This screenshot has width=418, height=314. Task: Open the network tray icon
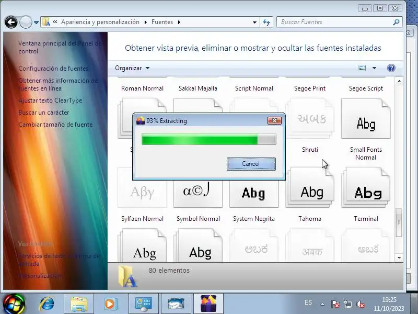pos(347,304)
